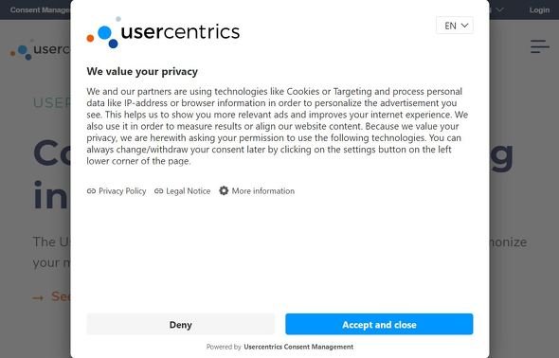This screenshot has width=559, height=358.
Task: Click the Accept and close button
Action: click(379, 325)
